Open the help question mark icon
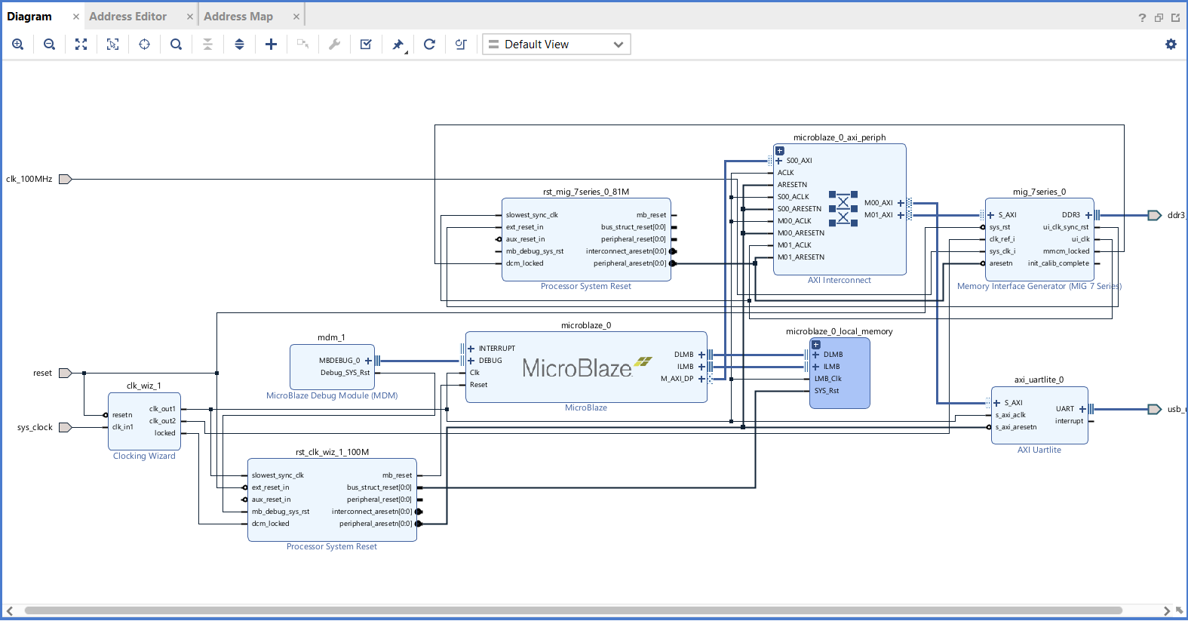Image resolution: width=1188 pixels, height=621 pixels. tap(1142, 17)
